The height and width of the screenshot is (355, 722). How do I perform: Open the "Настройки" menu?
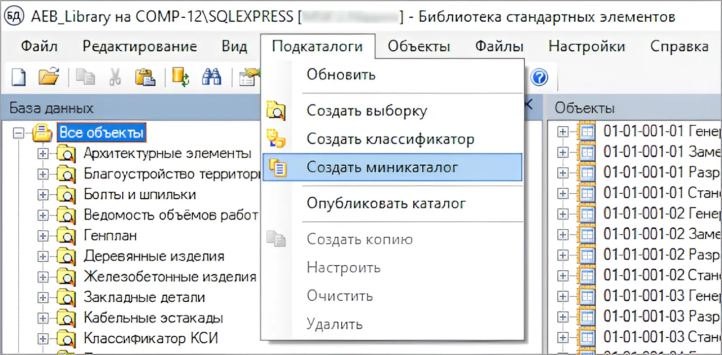pyautogui.click(x=586, y=47)
